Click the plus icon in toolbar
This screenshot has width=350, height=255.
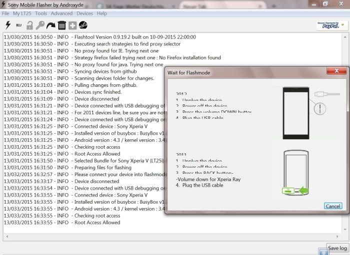72,25
